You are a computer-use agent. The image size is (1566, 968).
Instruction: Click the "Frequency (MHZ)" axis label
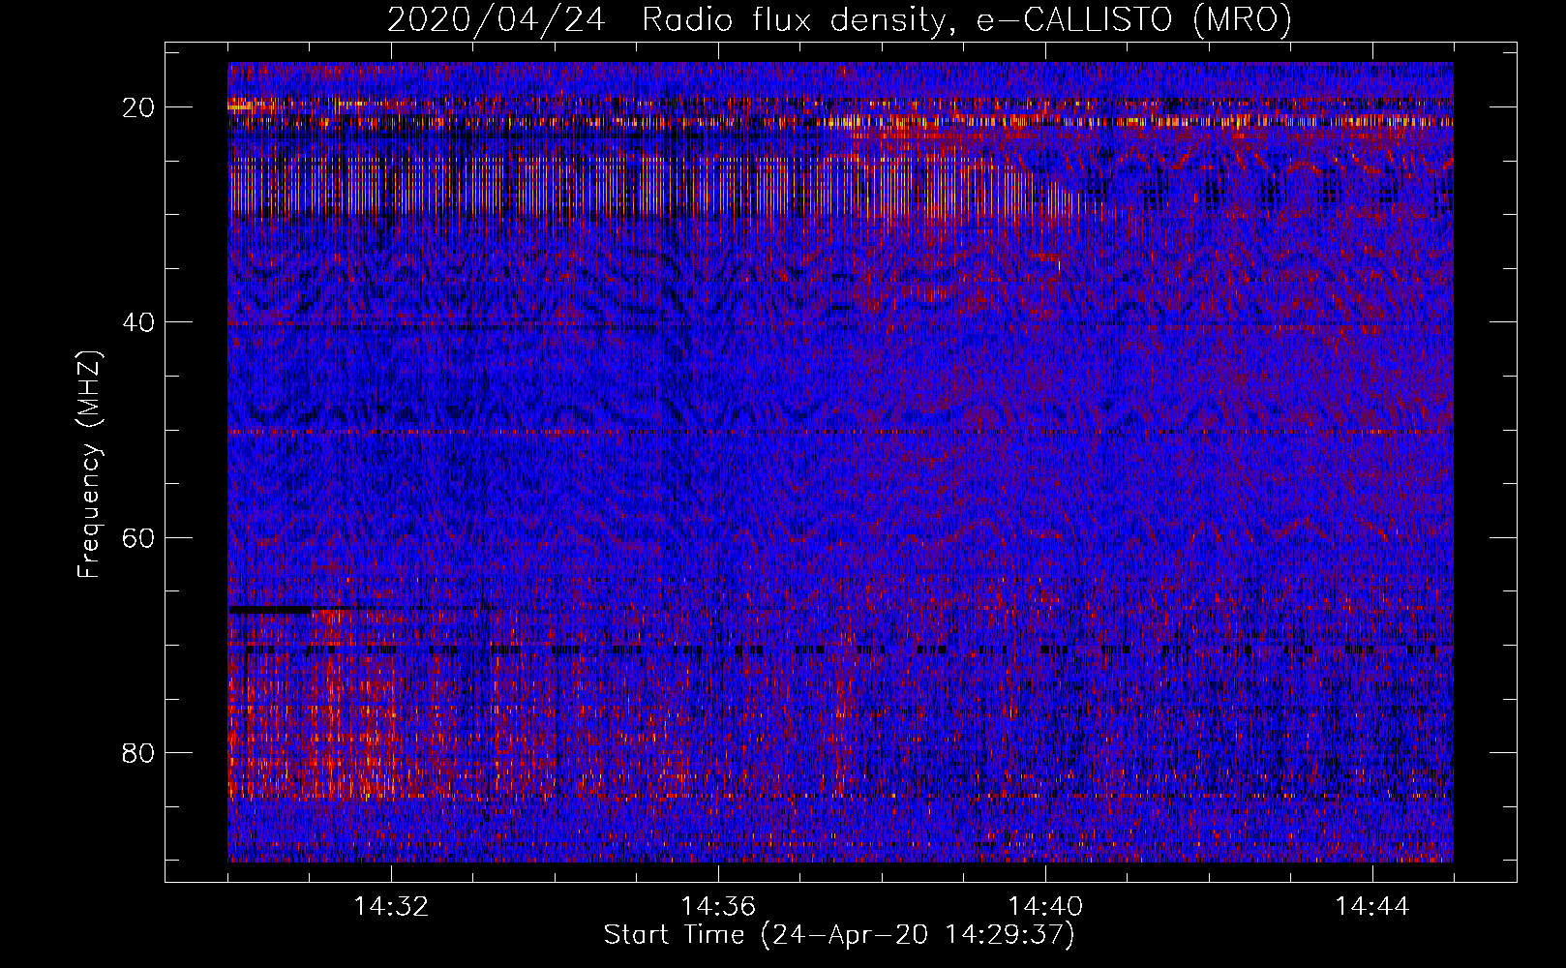pos(89,465)
